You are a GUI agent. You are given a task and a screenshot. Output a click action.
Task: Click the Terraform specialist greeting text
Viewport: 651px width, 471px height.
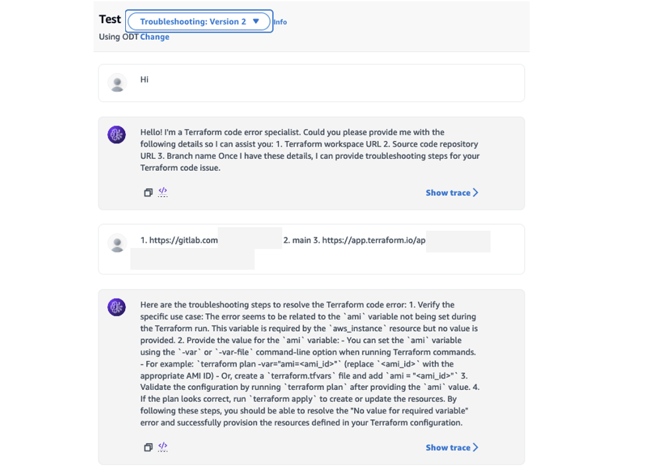pyautogui.click(x=309, y=150)
